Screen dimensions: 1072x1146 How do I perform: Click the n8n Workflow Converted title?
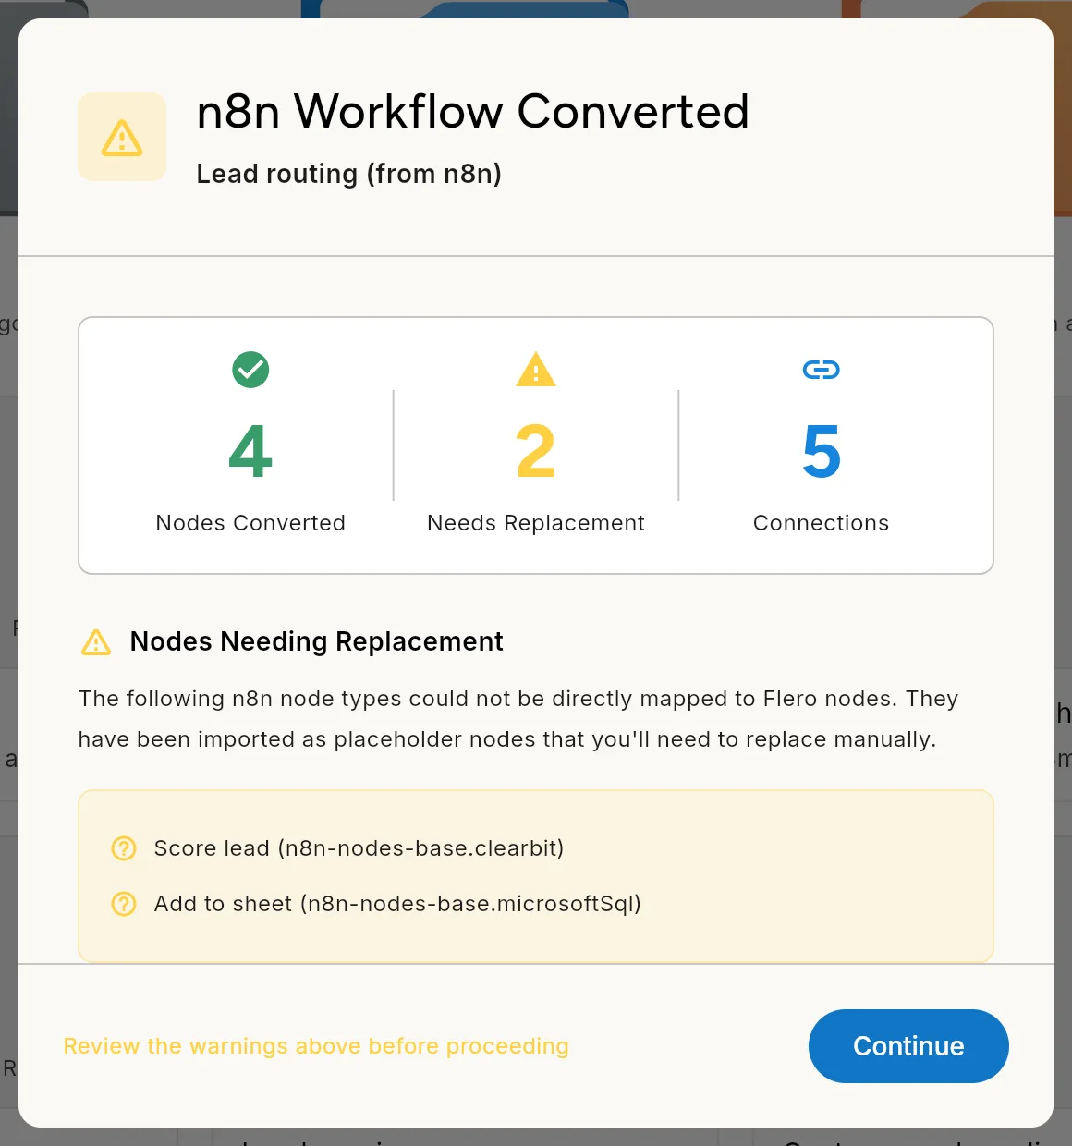[x=472, y=112]
